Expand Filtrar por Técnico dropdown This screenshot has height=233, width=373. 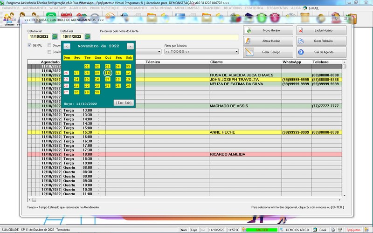[236, 52]
